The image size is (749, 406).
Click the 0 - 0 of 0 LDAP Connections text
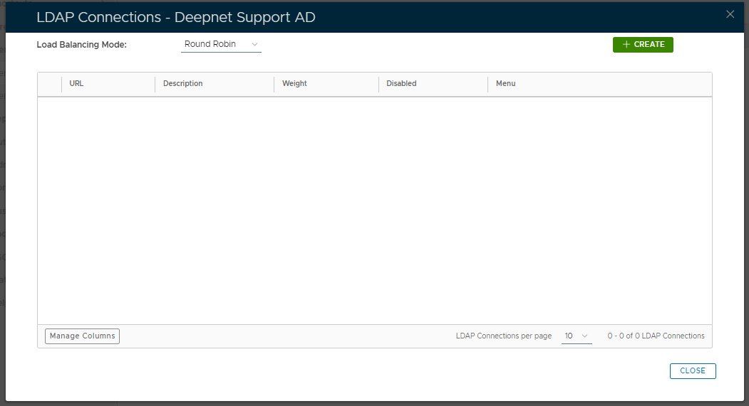click(656, 336)
